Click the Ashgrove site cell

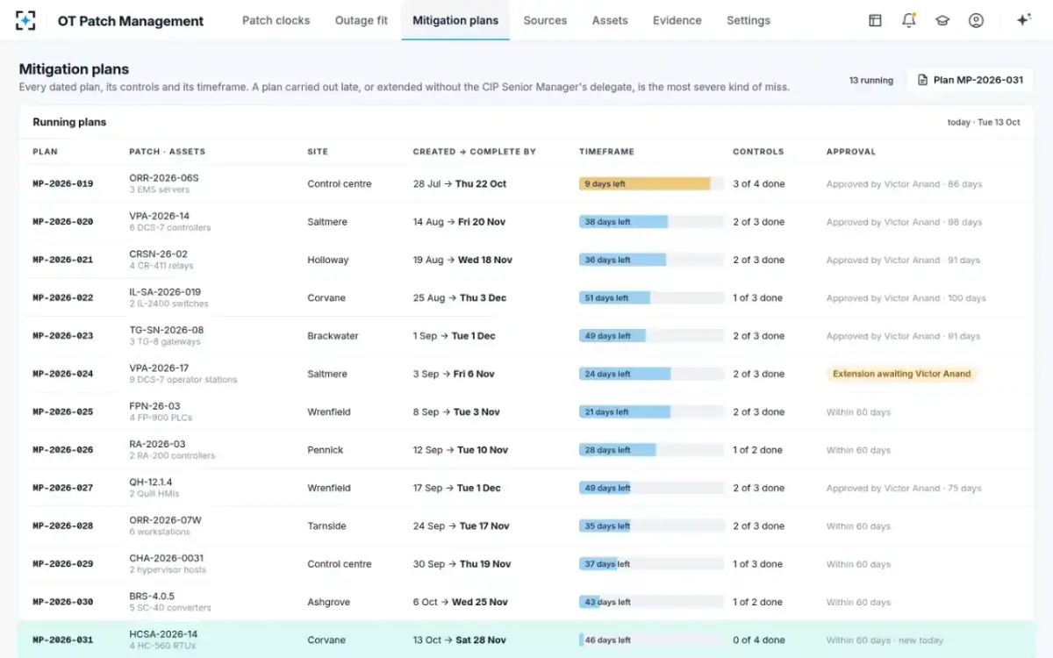[328, 602]
